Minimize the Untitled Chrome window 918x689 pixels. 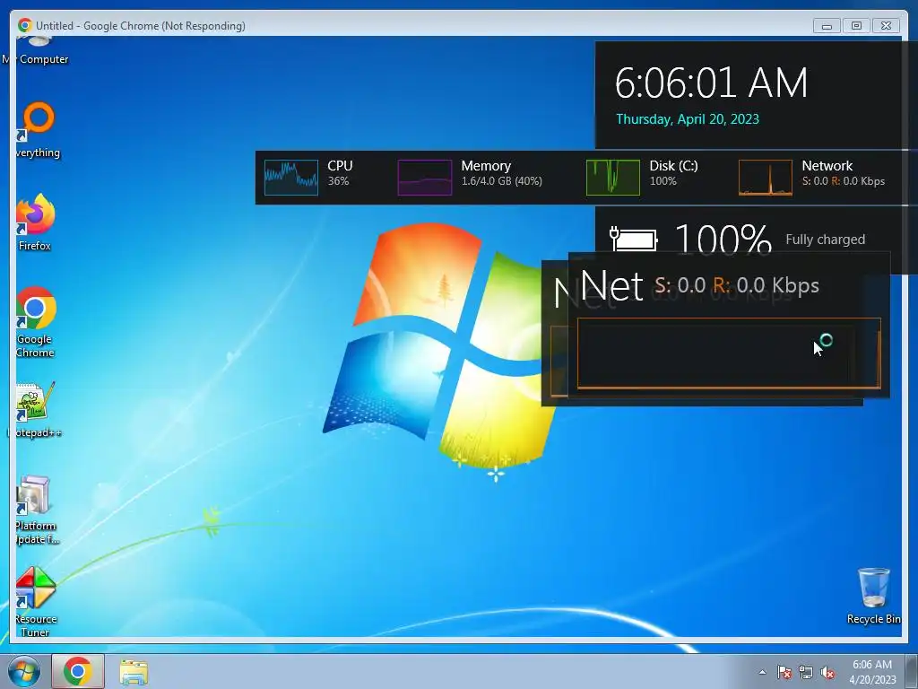click(x=827, y=26)
